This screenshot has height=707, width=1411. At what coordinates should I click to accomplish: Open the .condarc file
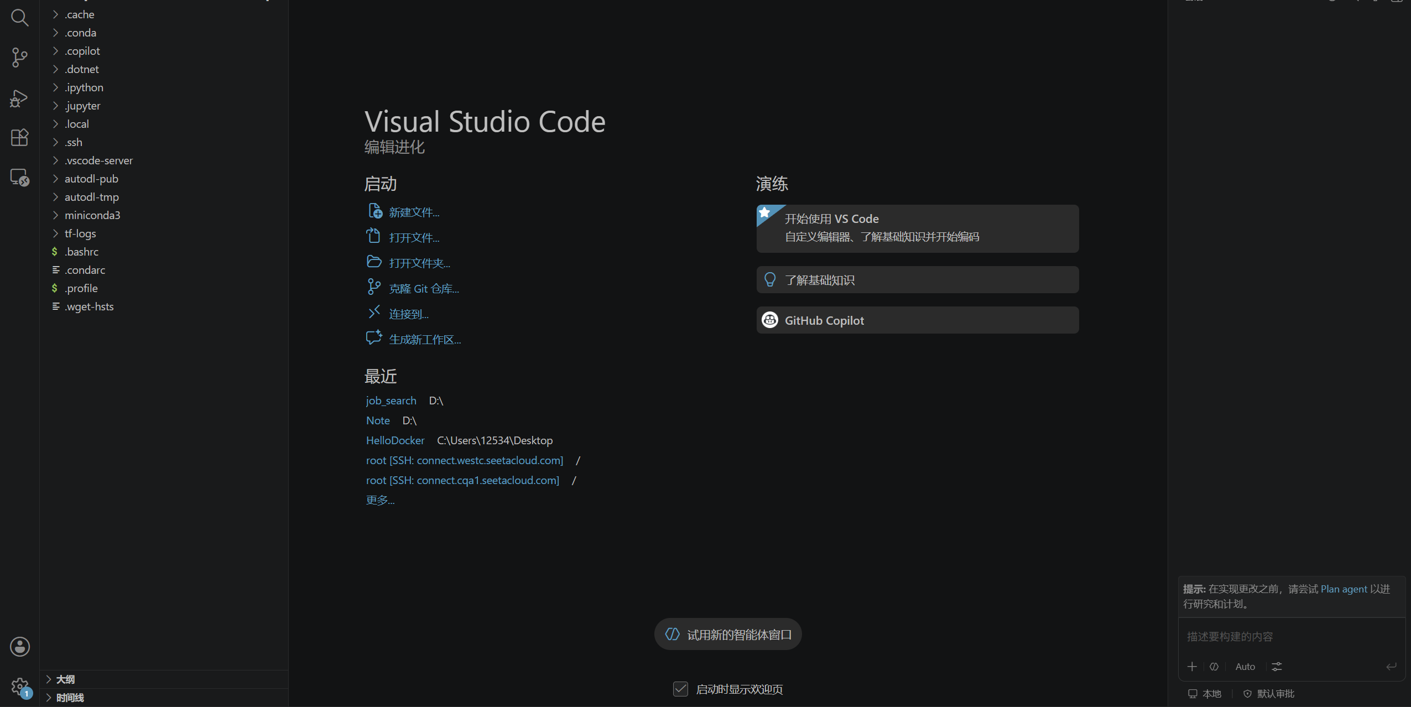point(164,270)
